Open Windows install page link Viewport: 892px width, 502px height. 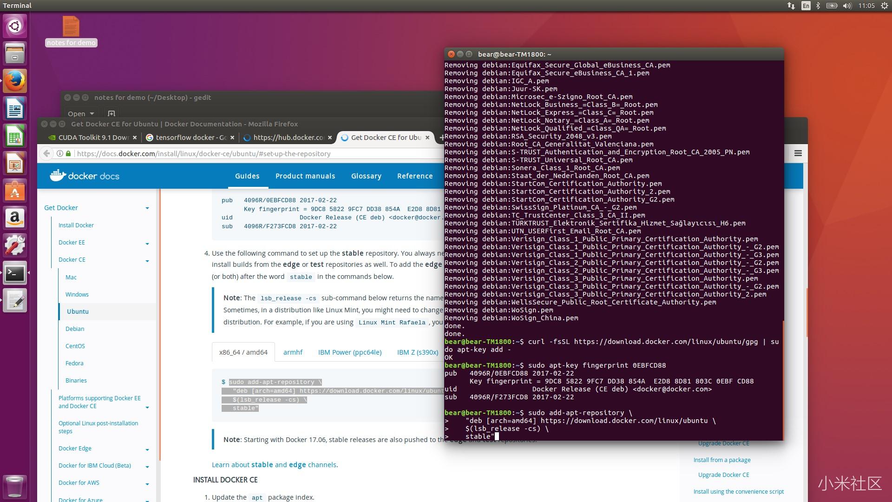(x=77, y=295)
